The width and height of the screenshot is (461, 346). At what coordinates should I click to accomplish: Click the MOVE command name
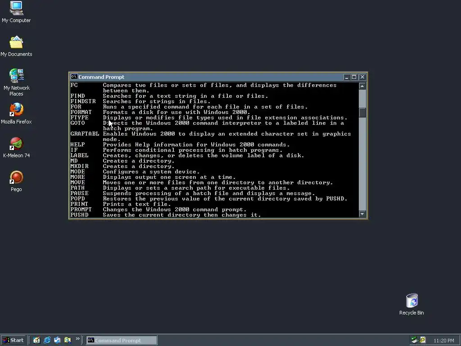[77, 182]
